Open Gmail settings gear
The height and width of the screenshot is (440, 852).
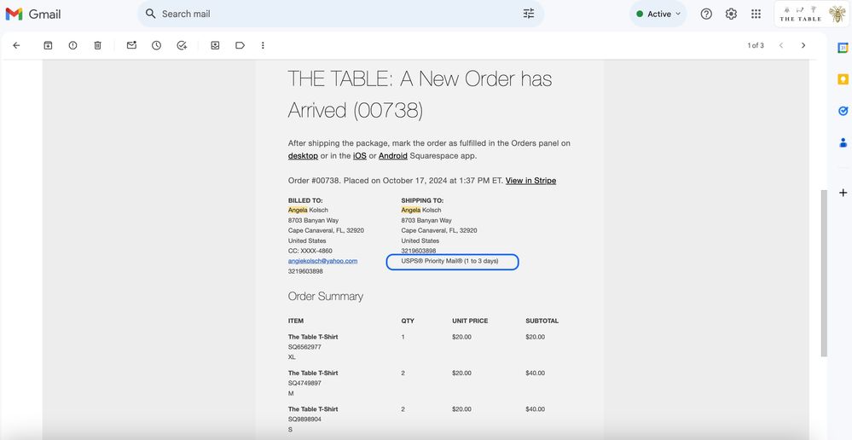731,14
